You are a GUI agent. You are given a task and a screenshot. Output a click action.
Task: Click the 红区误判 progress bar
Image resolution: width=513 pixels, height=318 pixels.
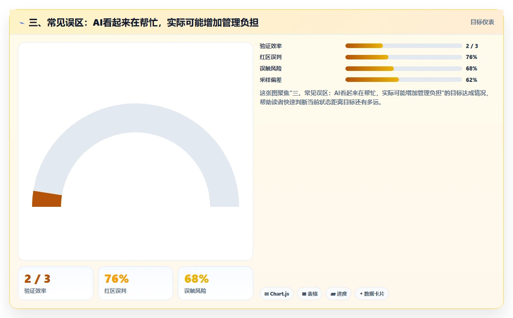[404, 57]
